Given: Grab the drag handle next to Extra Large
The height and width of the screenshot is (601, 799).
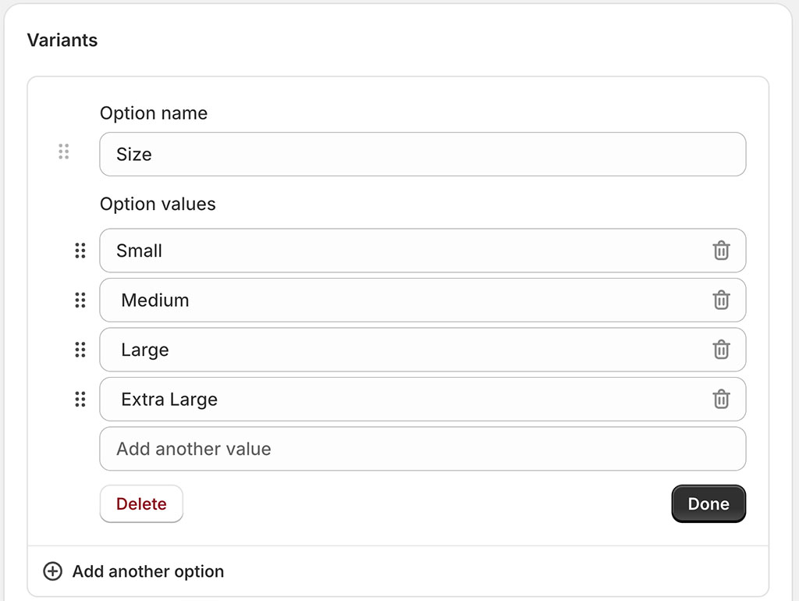Looking at the screenshot, I should point(80,399).
